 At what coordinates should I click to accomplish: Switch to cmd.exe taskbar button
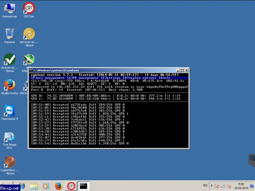[x=83, y=186]
